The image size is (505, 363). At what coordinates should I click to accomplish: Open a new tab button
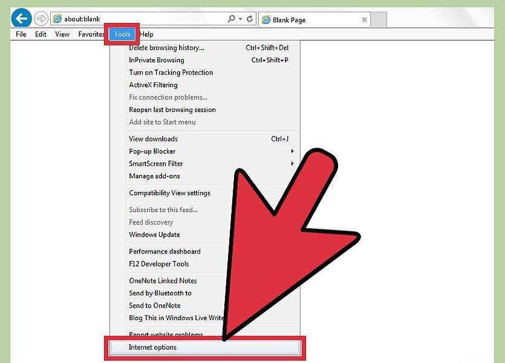pyautogui.click(x=379, y=19)
